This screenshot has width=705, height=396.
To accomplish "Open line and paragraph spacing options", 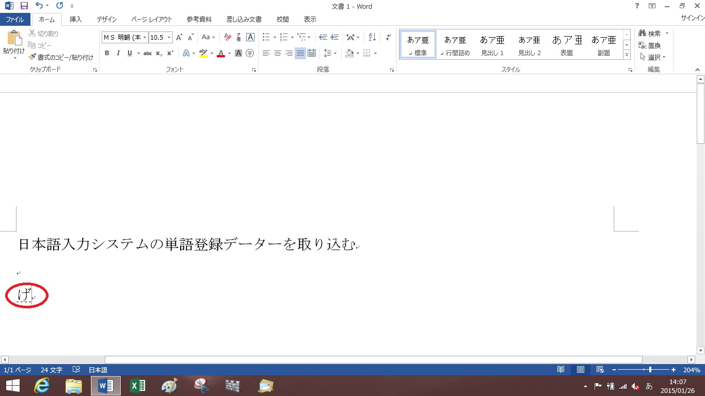I will coord(330,53).
